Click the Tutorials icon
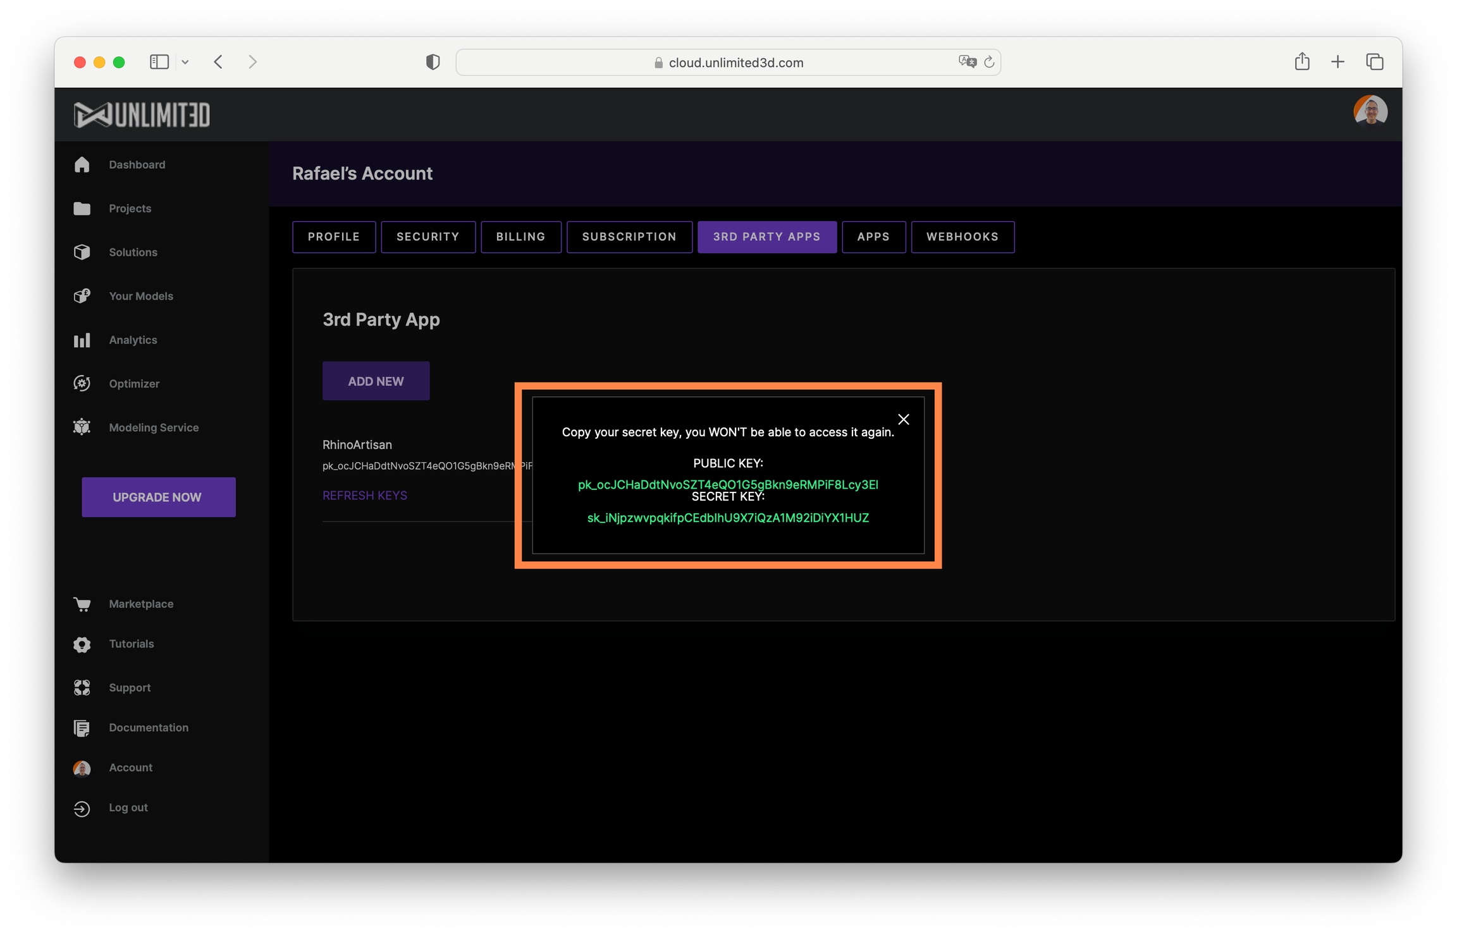This screenshot has height=935, width=1457. tap(82, 644)
